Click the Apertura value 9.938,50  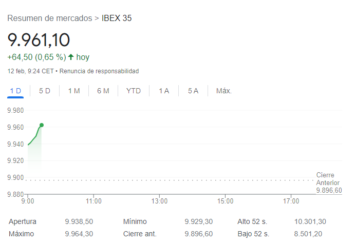click(79, 222)
